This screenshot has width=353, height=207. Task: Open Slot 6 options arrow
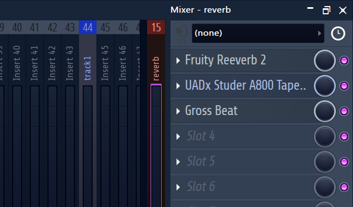[178, 187]
